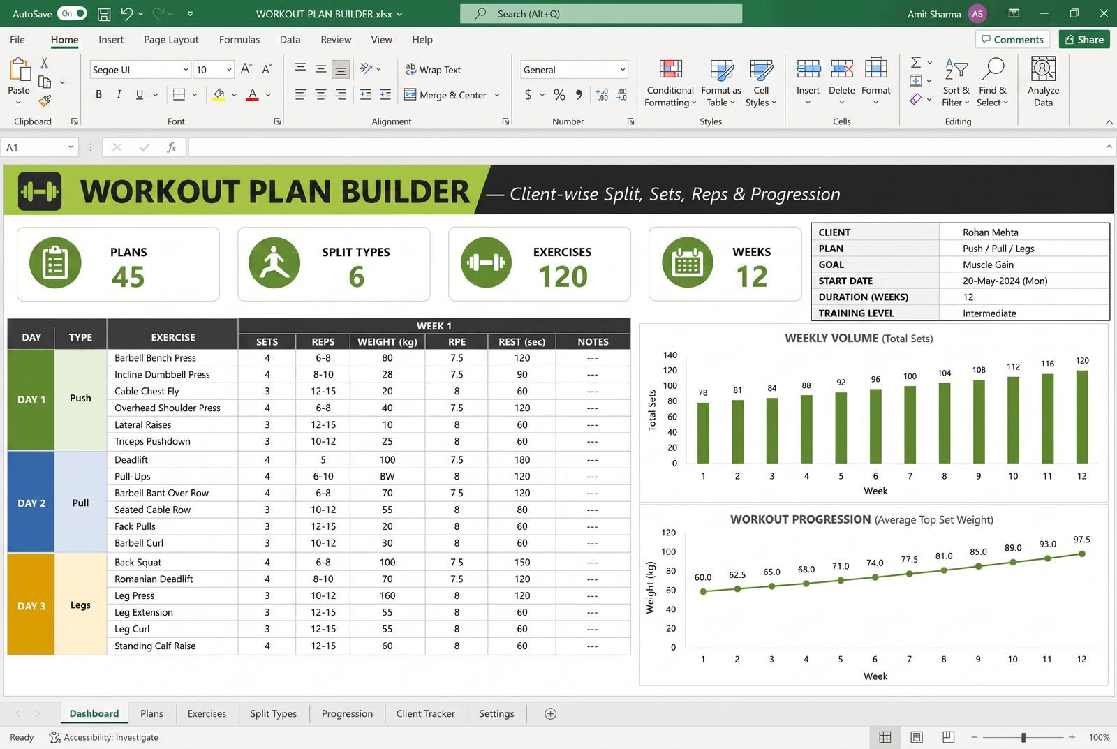Open the Format as Table dropdown
1117x749 pixels.
click(721, 82)
